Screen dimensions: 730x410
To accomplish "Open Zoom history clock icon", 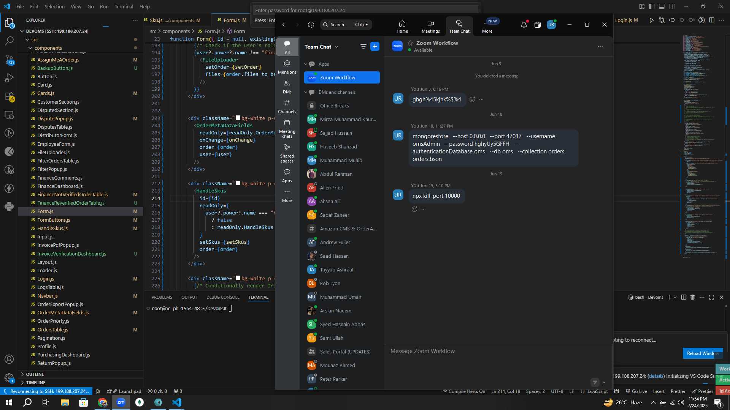I will pyautogui.click(x=311, y=25).
